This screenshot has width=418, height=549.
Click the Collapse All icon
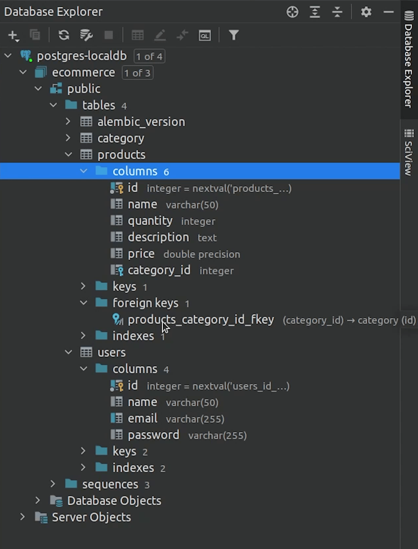[x=337, y=12]
